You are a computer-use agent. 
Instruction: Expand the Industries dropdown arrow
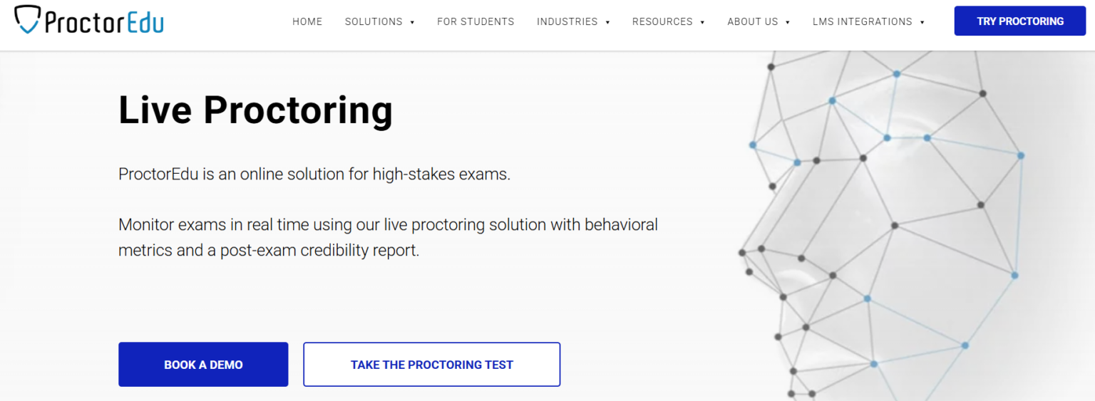pos(607,23)
